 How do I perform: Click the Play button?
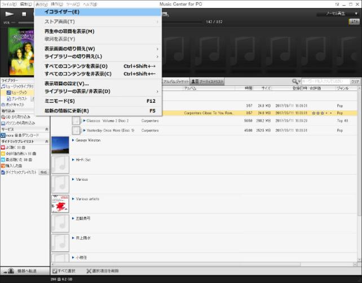click(x=9, y=14)
